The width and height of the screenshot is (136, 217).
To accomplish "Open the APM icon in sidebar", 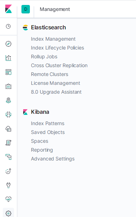I will (x=8, y=157).
